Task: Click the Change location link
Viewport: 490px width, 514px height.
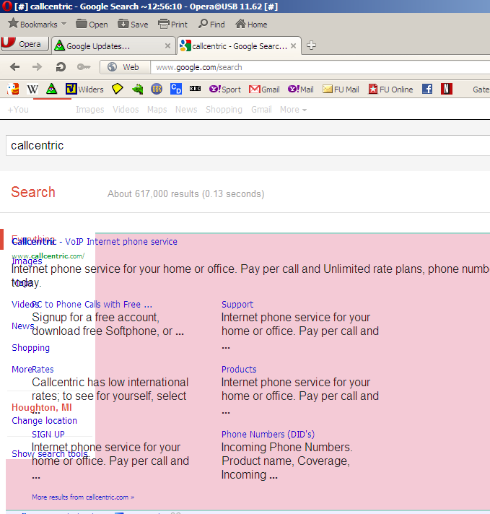Action: pyautogui.click(x=44, y=421)
